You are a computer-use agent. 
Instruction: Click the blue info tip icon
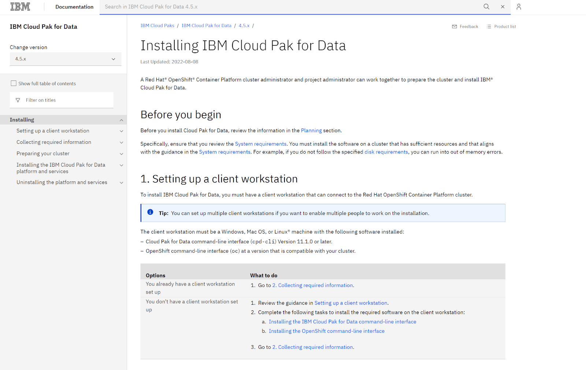150,212
